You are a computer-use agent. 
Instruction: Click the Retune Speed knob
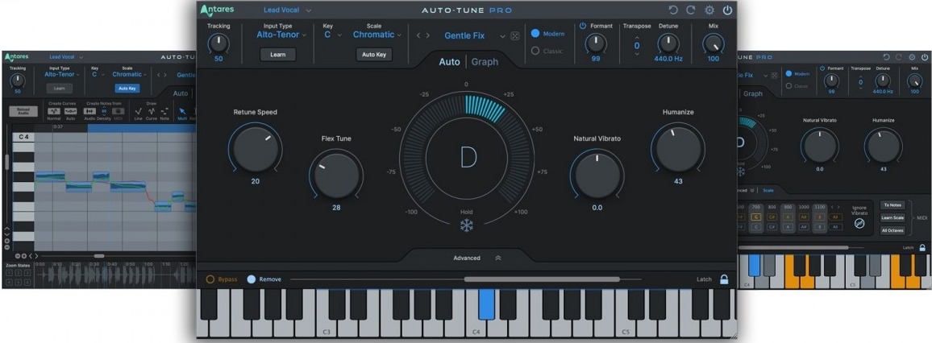pos(255,148)
